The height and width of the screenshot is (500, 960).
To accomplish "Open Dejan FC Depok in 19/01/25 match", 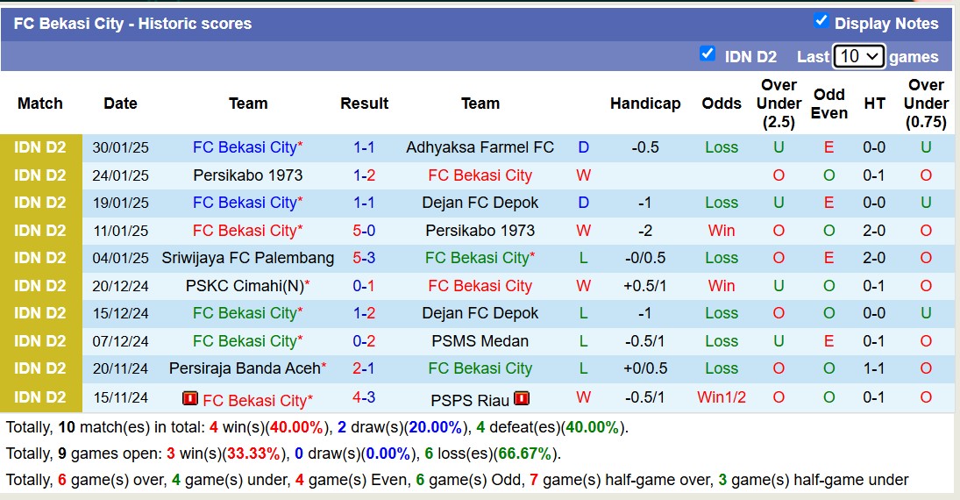I will coord(480,203).
